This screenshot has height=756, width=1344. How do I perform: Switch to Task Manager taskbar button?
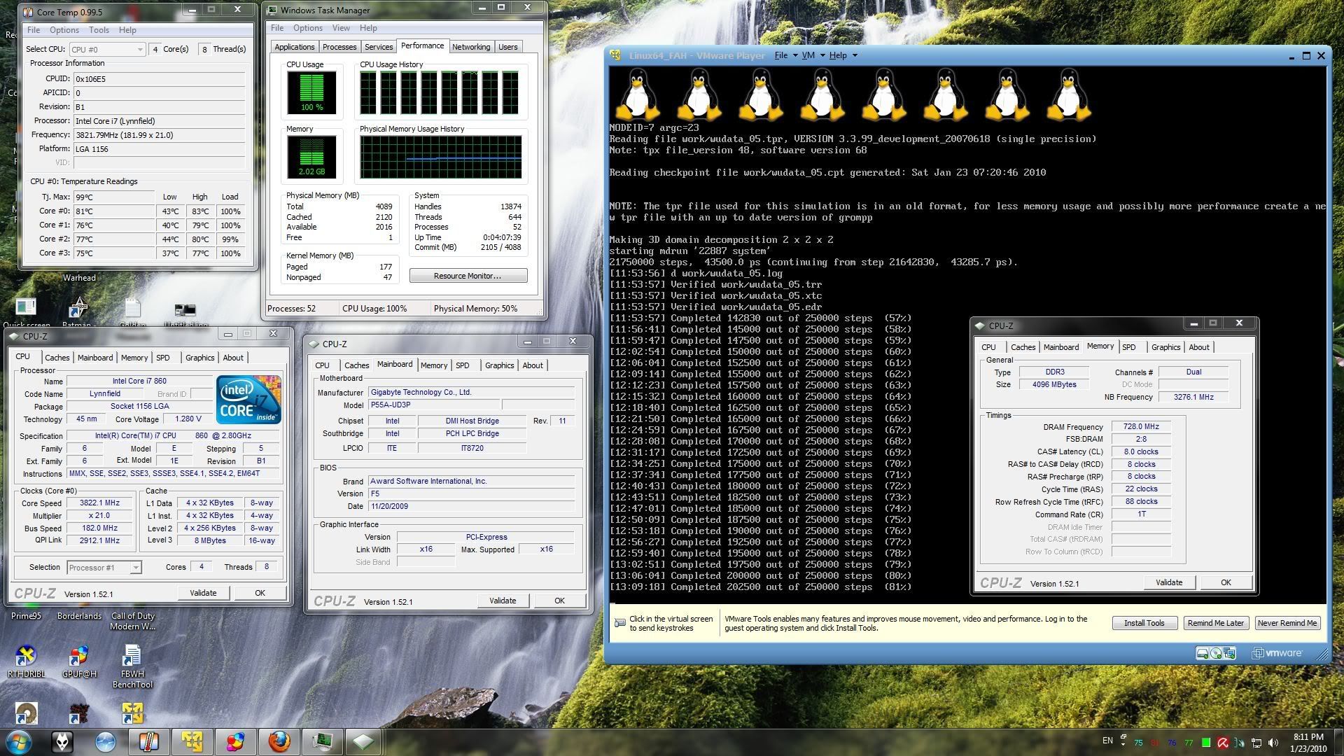pos(322,741)
